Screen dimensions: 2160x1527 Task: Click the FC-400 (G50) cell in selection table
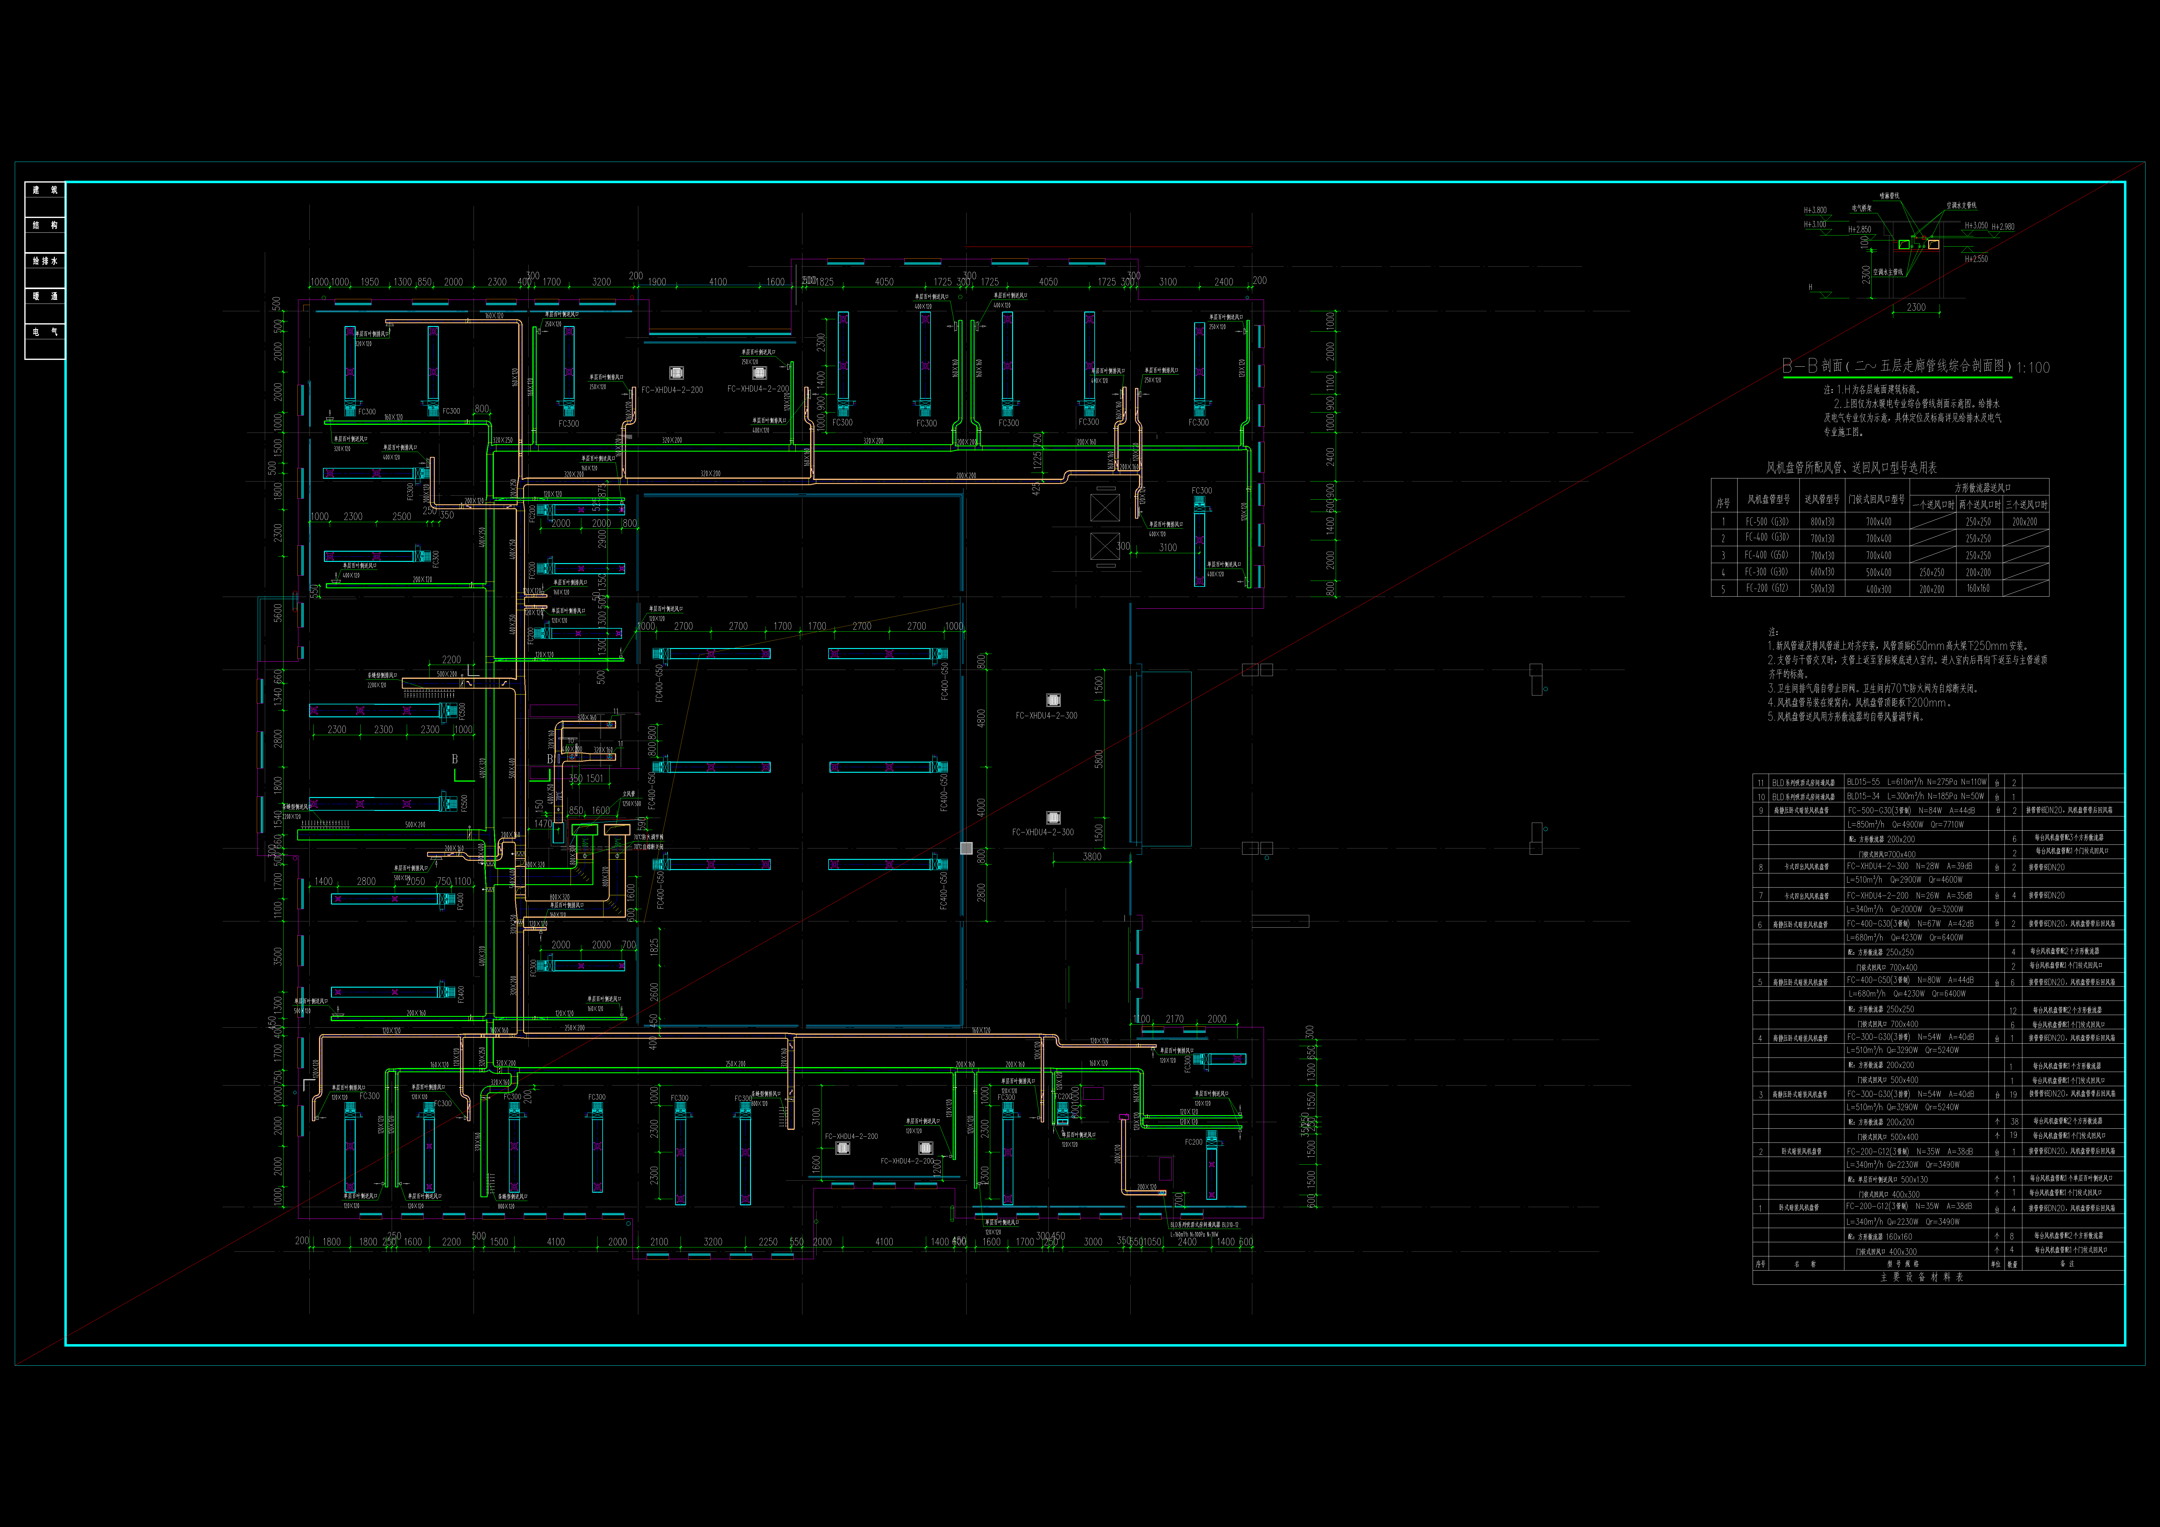click(x=1767, y=555)
